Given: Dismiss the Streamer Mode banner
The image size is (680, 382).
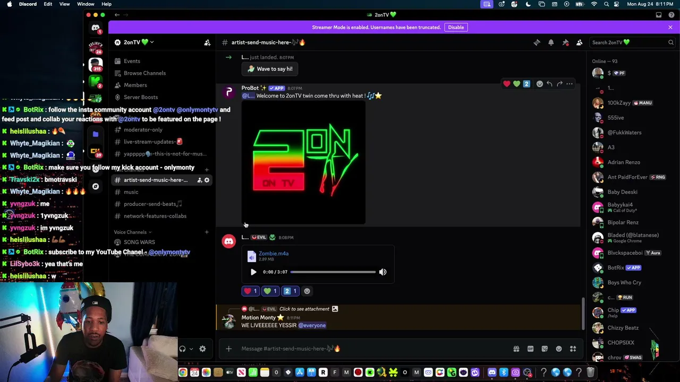Looking at the screenshot, I should [x=670, y=27].
